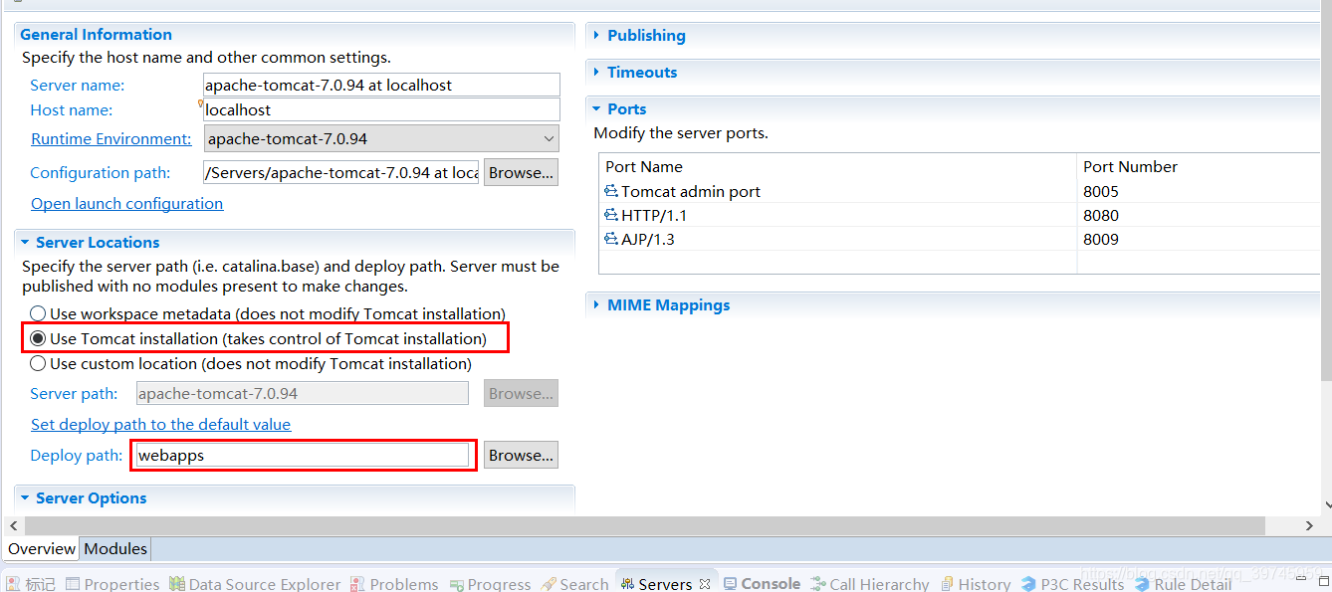This screenshot has width=1332, height=592.
Task: Click the horizontal scrollbar thumb
Action: click(x=643, y=525)
